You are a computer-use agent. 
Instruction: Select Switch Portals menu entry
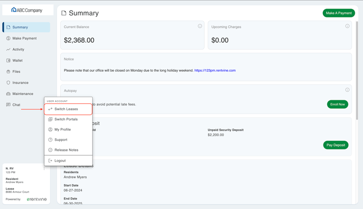click(x=68, y=119)
